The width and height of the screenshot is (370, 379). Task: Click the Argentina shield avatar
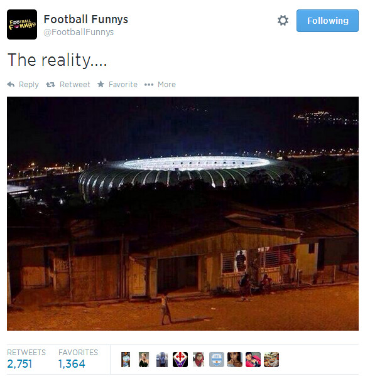pos(217,360)
